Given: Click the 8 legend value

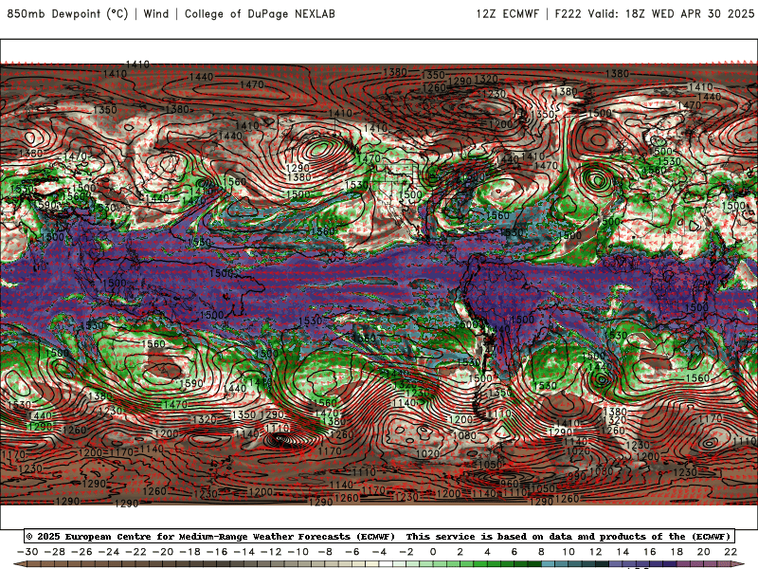Looking at the screenshot, I should click(x=541, y=552).
